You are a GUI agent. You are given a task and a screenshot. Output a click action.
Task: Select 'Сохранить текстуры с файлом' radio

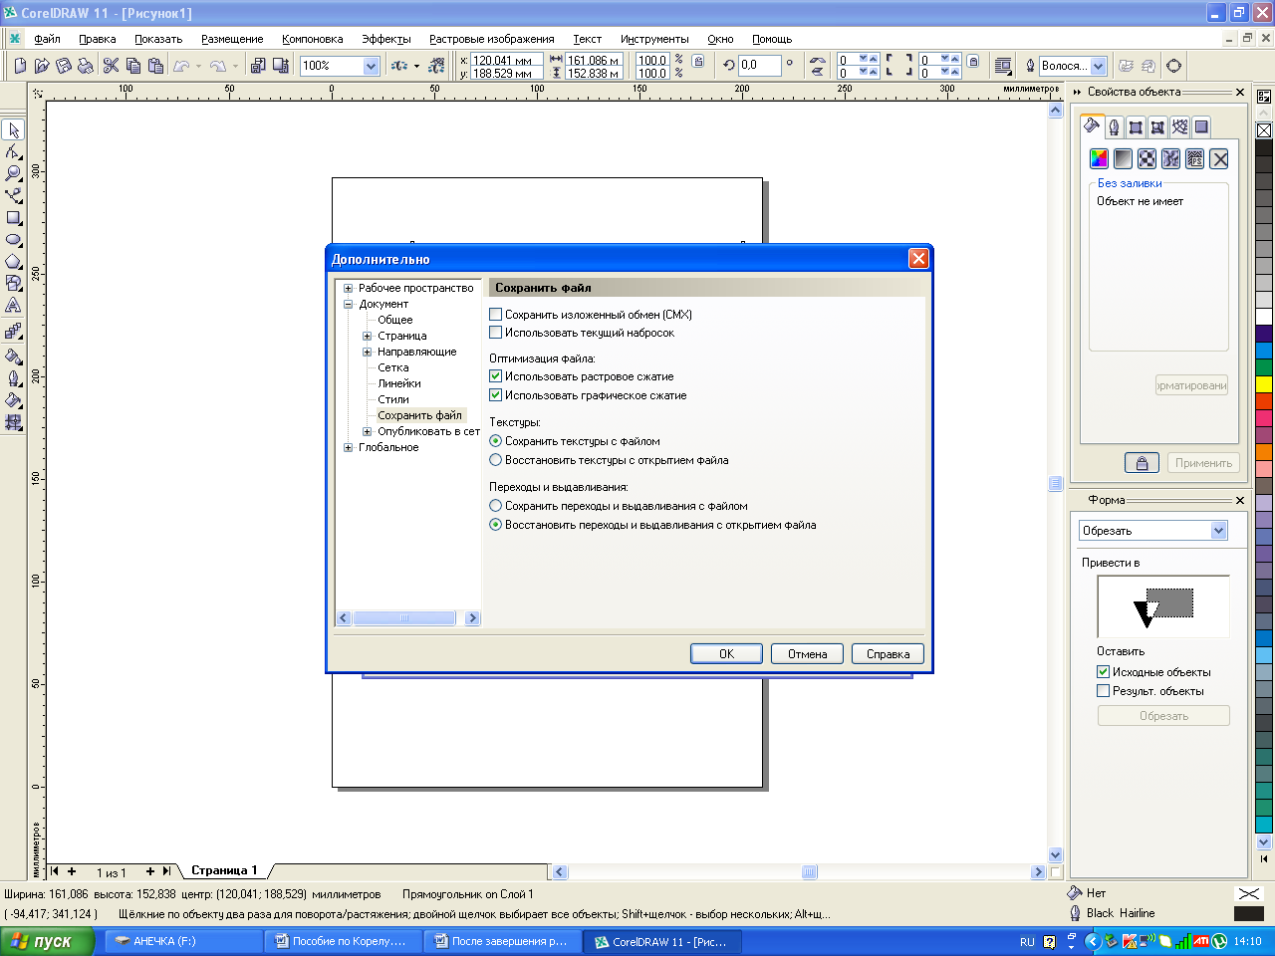(496, 441)
